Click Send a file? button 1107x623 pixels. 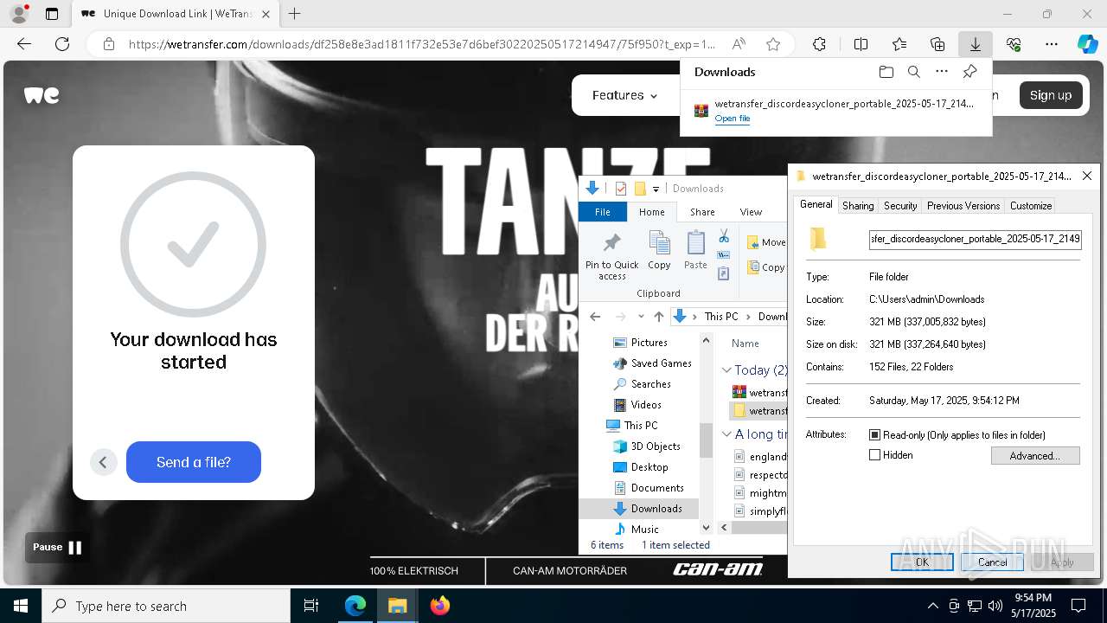[194, 462]
